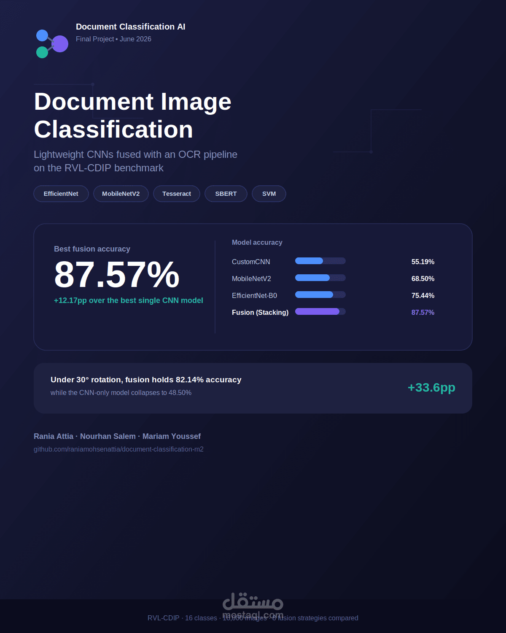This screenshot has height=633, width=506.
Task: Click 'while the CNN-only model collapses to 48.50%'
Action: [121, 392]
